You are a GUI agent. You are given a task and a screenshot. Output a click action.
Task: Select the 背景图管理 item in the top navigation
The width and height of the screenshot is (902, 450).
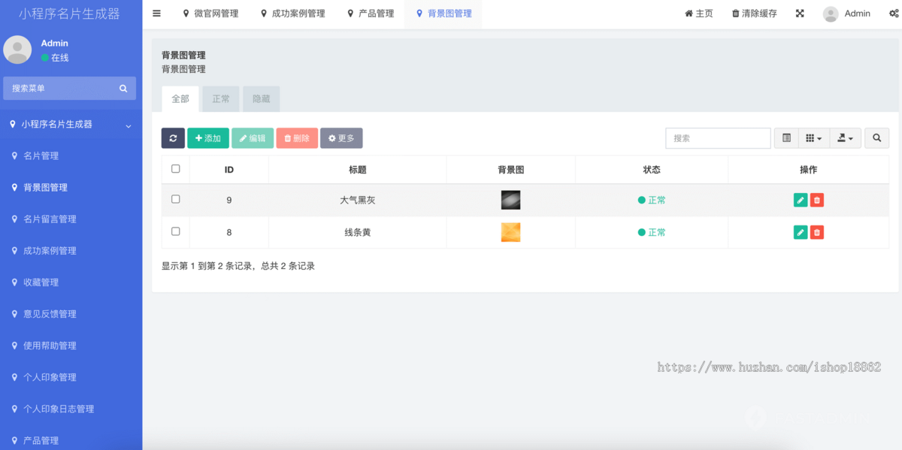point(443,13)
